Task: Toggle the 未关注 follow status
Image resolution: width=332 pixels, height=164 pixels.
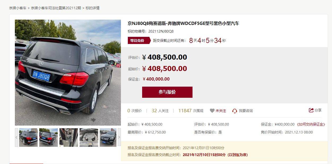Action: pyautogui.click(x=221, y=111)
